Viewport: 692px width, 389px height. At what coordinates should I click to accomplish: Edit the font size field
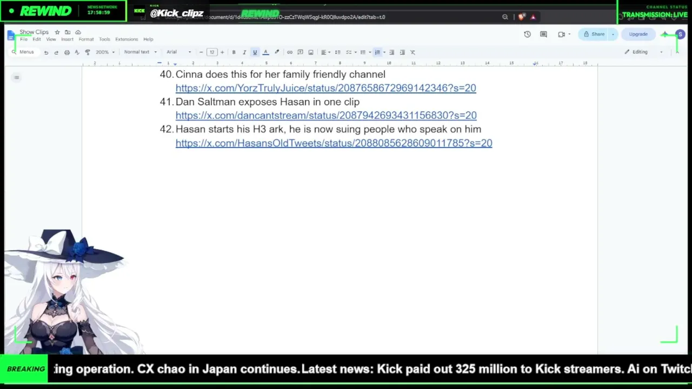click(x=212, y=52)
